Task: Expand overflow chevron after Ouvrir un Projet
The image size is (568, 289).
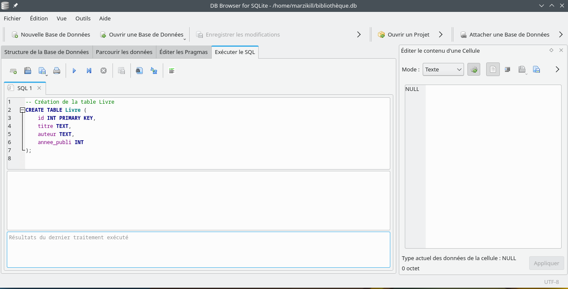Action: (x=441, y=34)
